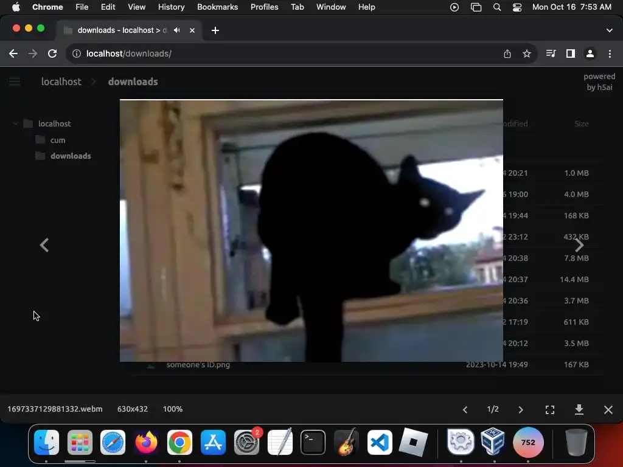Launch Visual Studio Code from the dock
The width and height of the screenshot is (623, 467).
pos(380,442)
